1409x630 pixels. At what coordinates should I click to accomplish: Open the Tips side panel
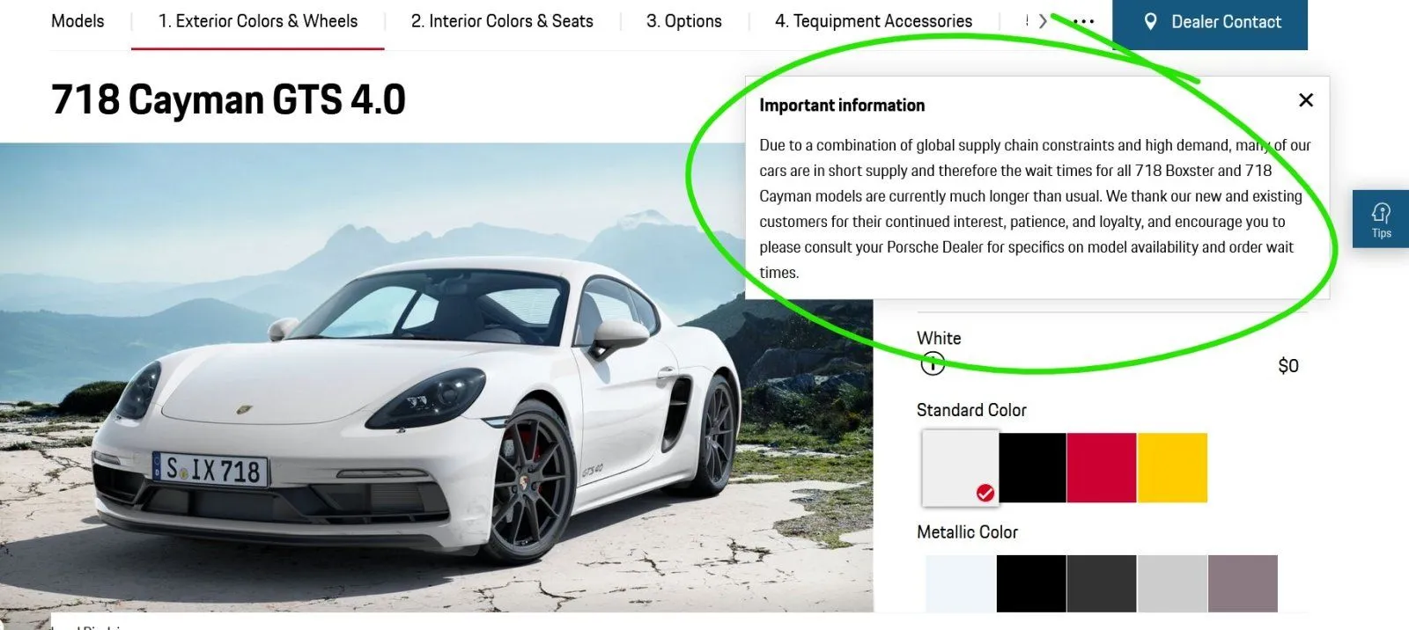pyautogui.click(x=1381, y=219)
